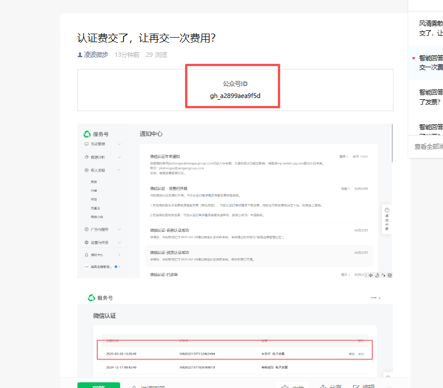Click the 微信认证-名称认证成功 notice title
This screenshot has height=388, width=443.
coord(170,230)
